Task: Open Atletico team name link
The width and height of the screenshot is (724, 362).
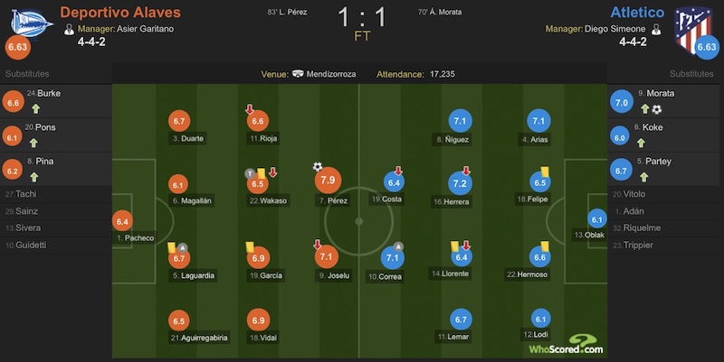Action: pyautogui.click(x=637, y=12)
